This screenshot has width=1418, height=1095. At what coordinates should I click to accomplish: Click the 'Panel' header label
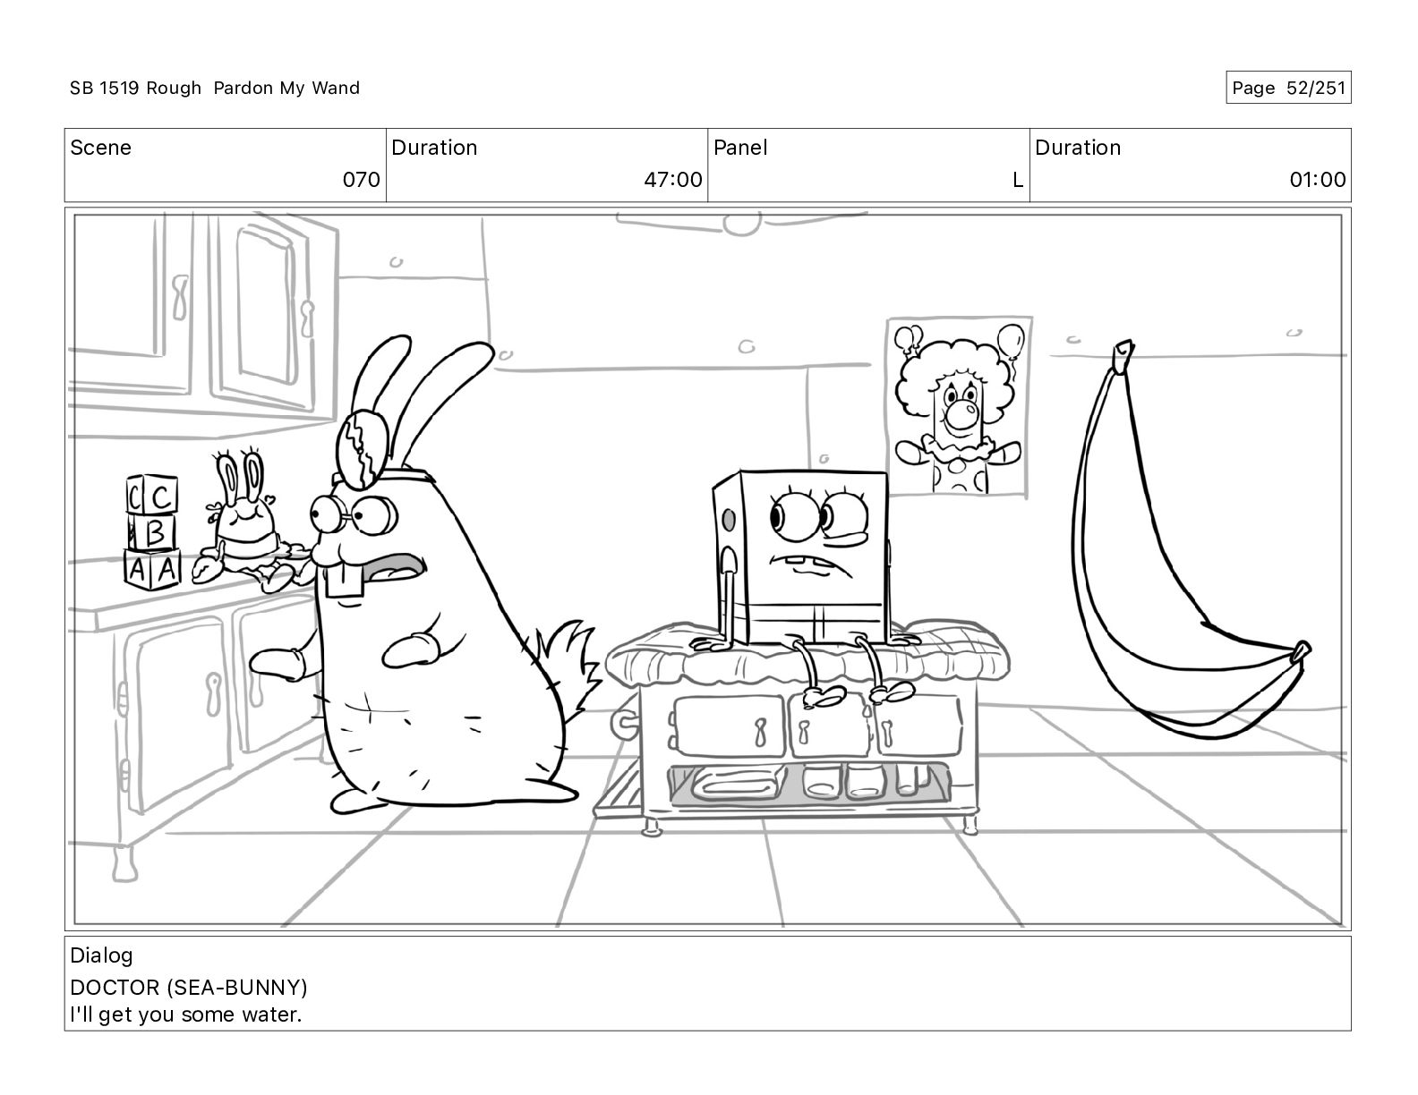point(740,148)
